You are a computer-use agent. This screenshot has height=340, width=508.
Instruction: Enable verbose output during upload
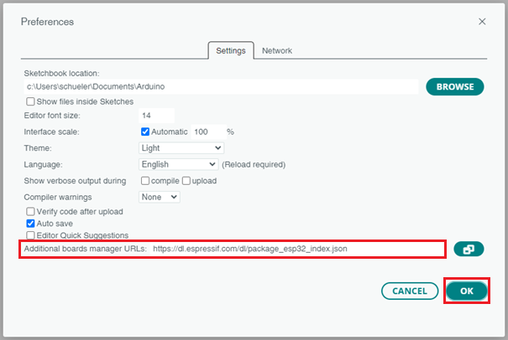coord(187,181)
